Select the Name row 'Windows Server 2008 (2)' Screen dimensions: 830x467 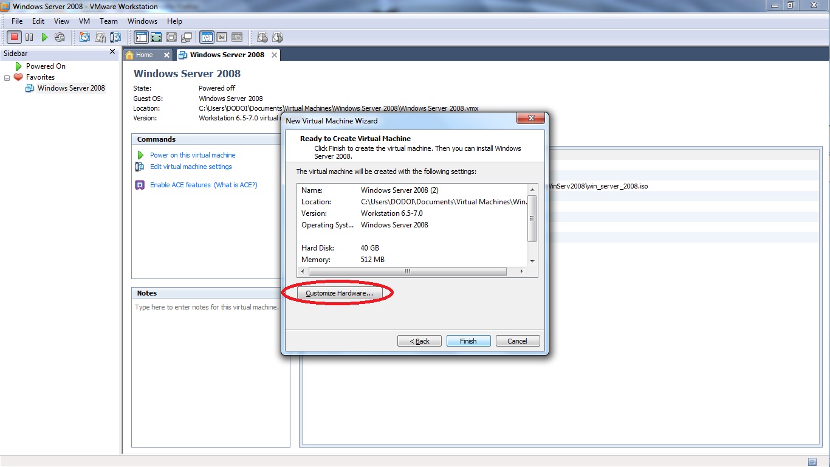point(413,190)
